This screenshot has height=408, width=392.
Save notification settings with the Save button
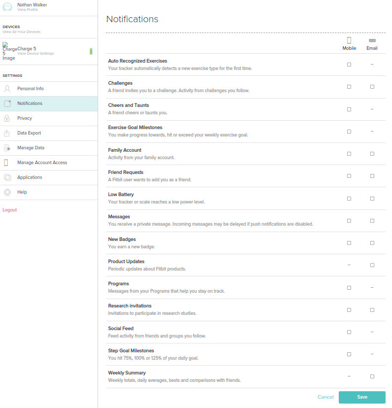[x=362, y=397]
